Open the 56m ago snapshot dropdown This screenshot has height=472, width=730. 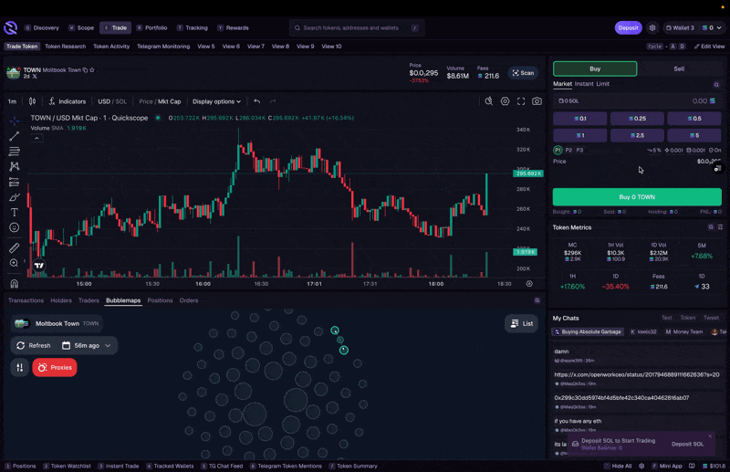[86, 345]
